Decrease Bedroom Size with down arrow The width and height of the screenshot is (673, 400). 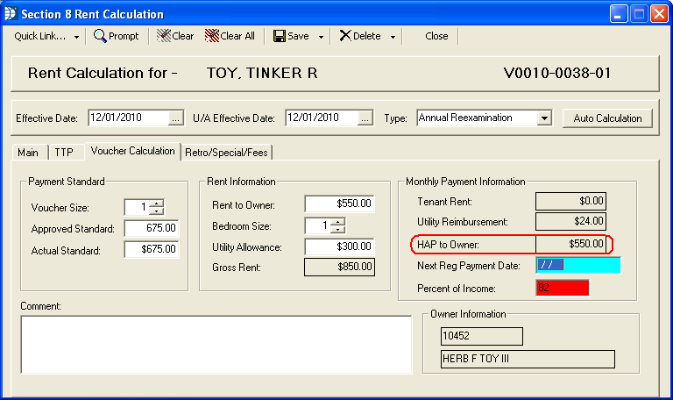(338, 230)
